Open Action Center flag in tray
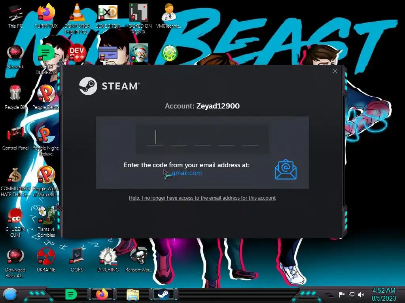The width and height of the screenshot is (405, 303). (x=342, y=294)
